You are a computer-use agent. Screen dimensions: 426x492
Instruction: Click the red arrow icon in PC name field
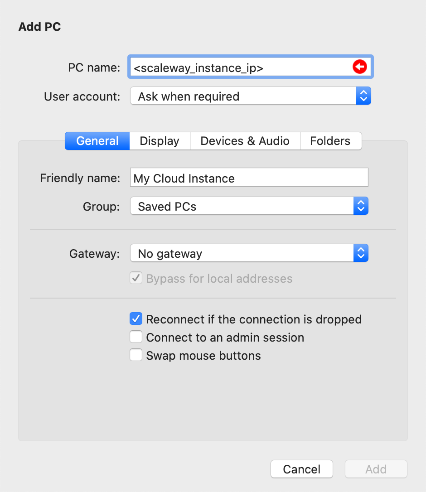359,68
